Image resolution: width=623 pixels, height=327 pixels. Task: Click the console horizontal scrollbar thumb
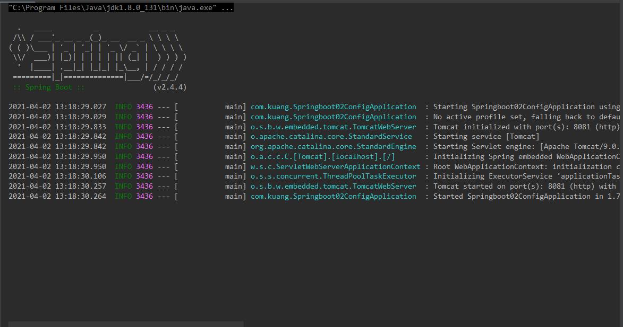click(126, 324)
